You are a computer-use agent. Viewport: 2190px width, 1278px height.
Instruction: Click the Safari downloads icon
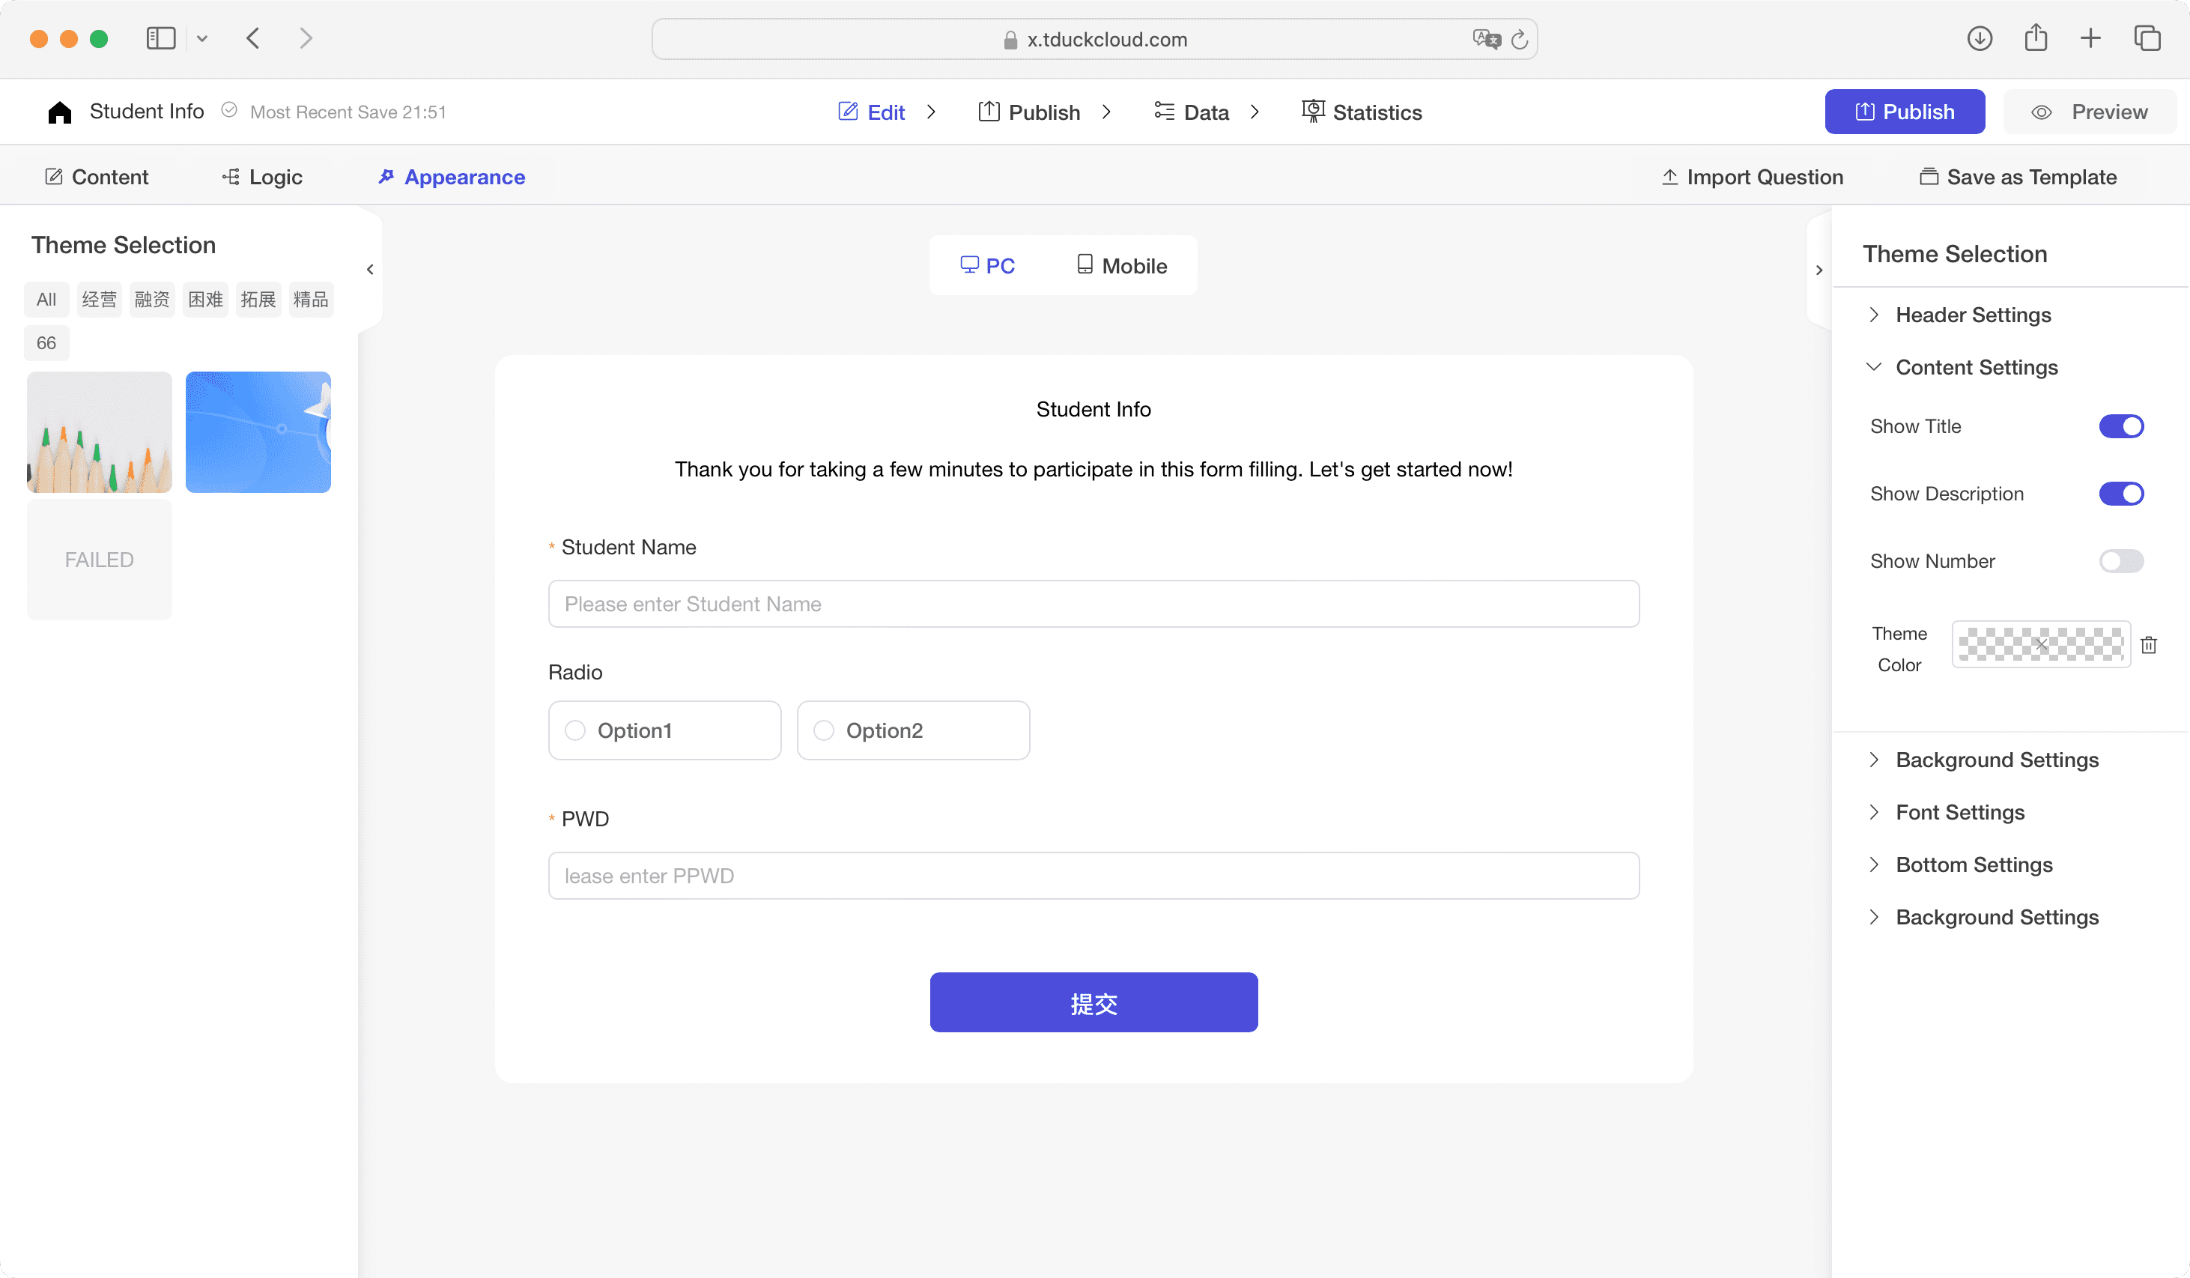tap(1979, 38)
